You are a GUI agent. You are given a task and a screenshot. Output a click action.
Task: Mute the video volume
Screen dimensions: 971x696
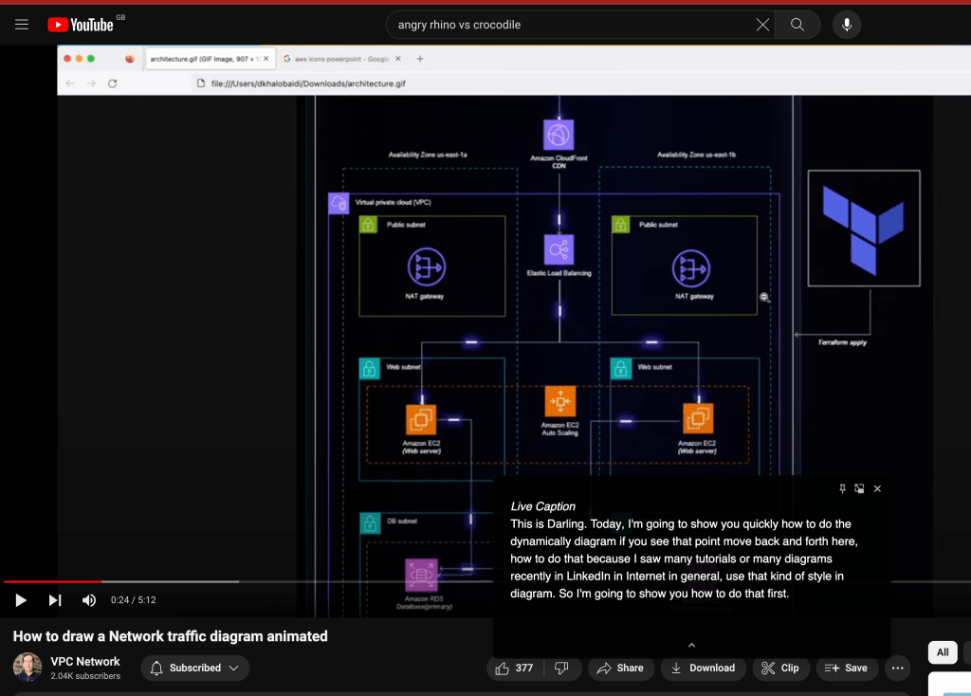point(89,600)
